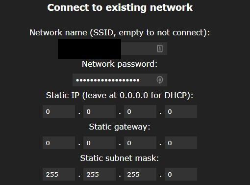Click the autofill icon in password field
This screenshot has height=185, width=250.
click(160, 80)
